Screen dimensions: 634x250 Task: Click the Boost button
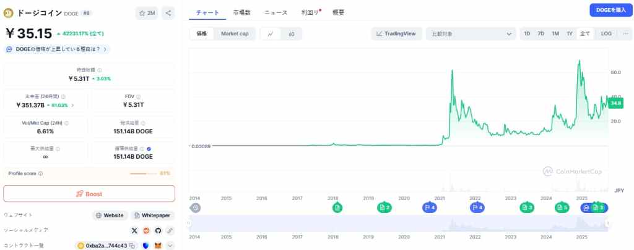coord(89,194)
